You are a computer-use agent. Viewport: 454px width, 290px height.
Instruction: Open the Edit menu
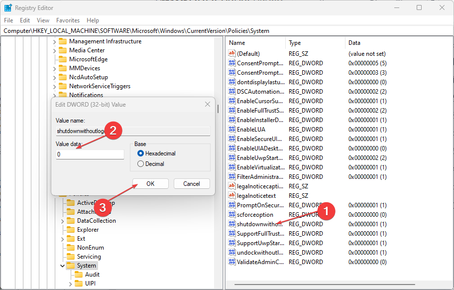[25, 20]
